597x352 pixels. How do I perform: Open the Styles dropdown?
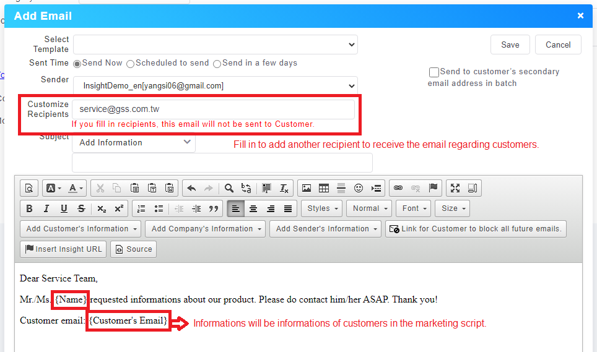[322, 208]
